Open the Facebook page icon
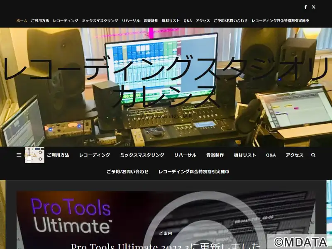The width and height of the screenshot is (332, 249). tap(305, 7)
